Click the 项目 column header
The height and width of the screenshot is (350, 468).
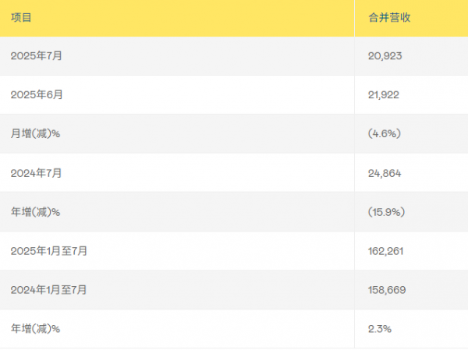21,18
